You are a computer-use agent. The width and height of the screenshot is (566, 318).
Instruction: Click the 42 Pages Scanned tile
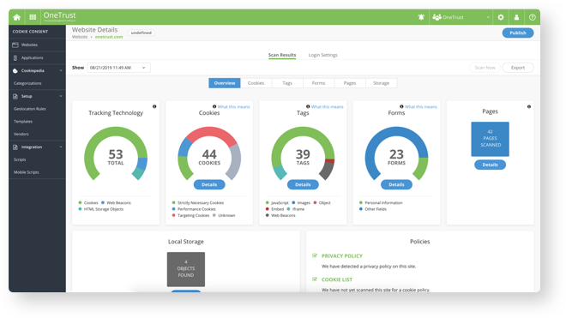491,139
